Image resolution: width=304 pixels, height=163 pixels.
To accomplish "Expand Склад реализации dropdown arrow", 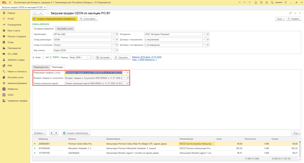I will pyautogui.click(x=113, y=39).
